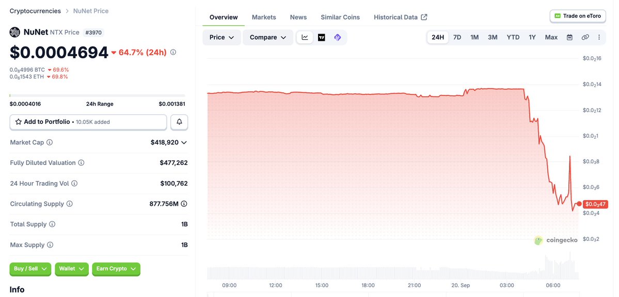This screenshot has width=619, height=297.
Task: Show 24 Hour Trading Vol info icon
Action: point(74,184)
